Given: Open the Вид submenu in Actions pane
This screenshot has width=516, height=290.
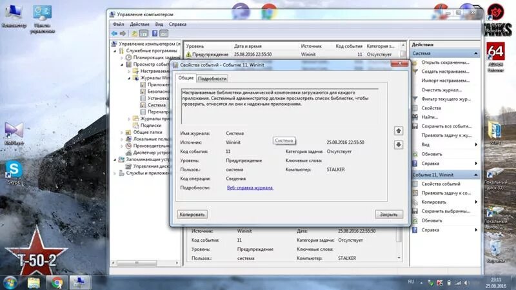Looking at the screenshot, I should 445,144.
